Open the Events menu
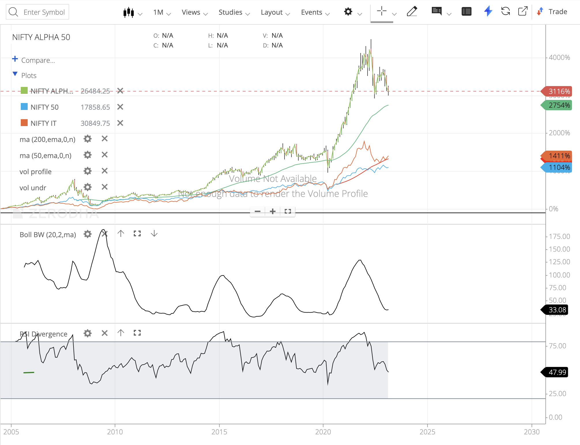The width and height of the screenshot is (580, 445). tap(315, 12)
